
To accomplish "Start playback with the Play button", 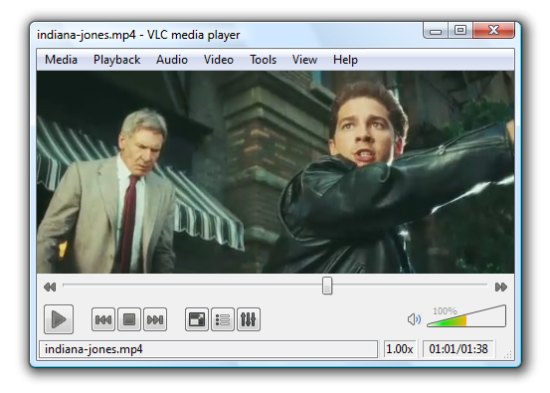I will 59,319.
